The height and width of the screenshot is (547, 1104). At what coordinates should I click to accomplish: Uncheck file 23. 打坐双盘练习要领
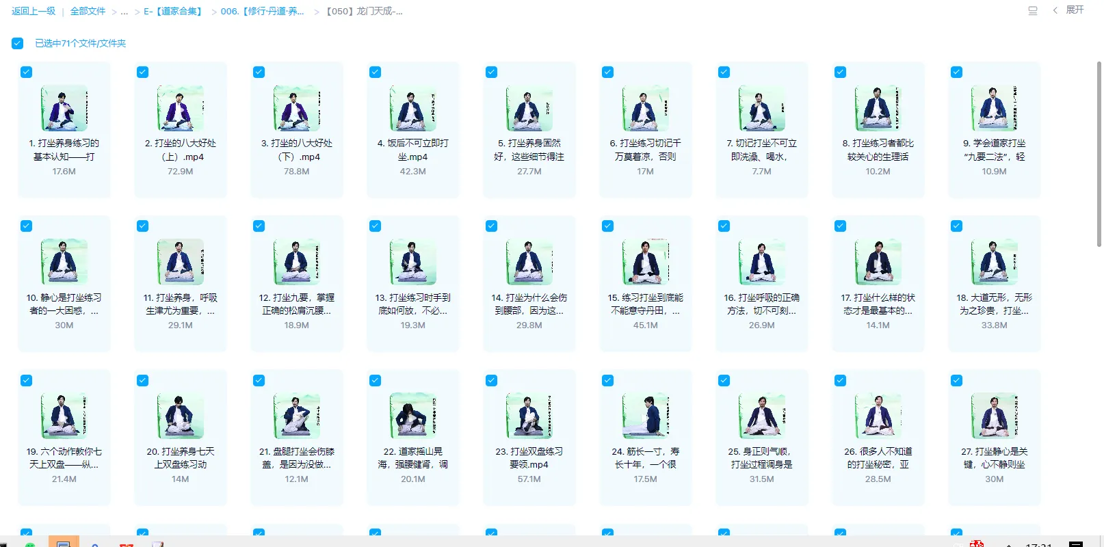(x=492, y=380)
